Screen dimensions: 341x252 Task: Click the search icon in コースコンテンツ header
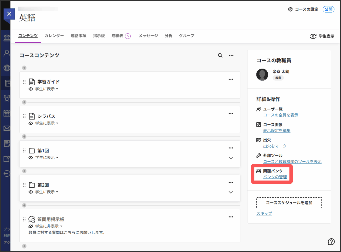pyautogui.click(x=220, y=55)
